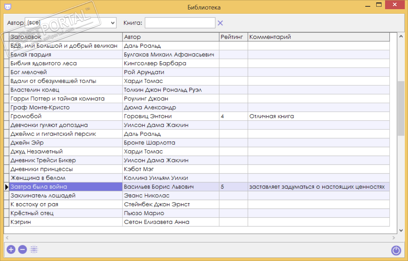The height and width of the screenshot is (261, 408).
Task: Click the cat app icon in title bar
Action: 8,6
